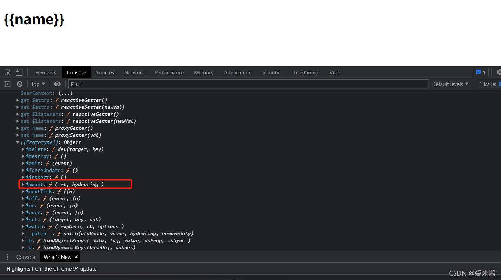Open the Vue devtools tab
The width and height of the screenshot is (501, 280).
coord(334,73)
